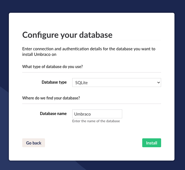Click the 'Enter connection and authentication details' paragraph
The height and width of the screenshot is (170, 185).
click(x=89, y=52)
